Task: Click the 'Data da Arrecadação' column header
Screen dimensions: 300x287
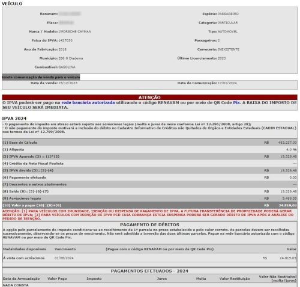Action: point(21,279)
